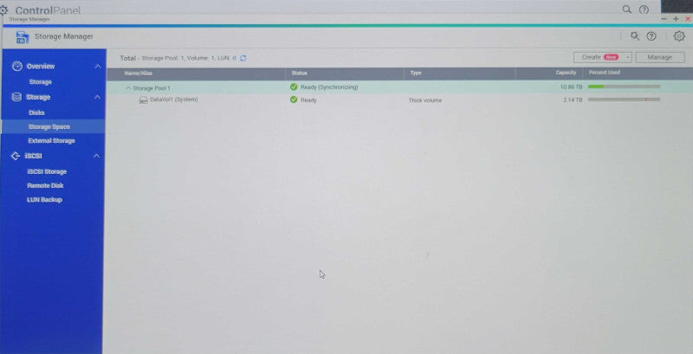Collapse the Overview sidebar section
This screenshot has height=354, width=693.
[x=97, y=66]
